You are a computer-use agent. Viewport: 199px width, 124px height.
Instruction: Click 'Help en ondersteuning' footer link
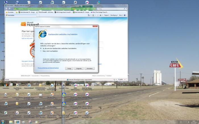coord(98,76)
